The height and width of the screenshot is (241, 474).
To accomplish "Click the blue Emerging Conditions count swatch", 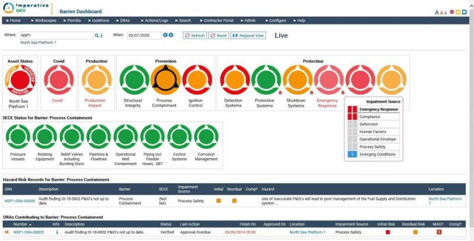I will 352,155.
